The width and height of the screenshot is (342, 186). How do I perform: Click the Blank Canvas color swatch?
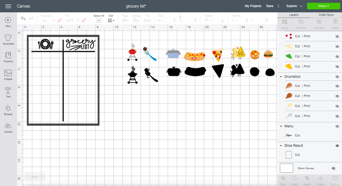(286, 168)
